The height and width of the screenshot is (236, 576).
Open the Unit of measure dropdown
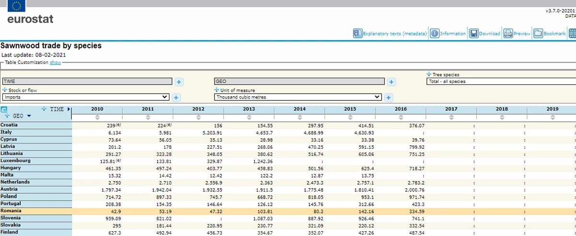[298, 97]
